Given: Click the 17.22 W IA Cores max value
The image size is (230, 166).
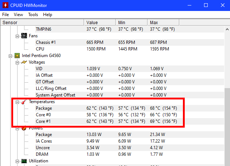Looking at the screenshot, I should pos(158,141).
